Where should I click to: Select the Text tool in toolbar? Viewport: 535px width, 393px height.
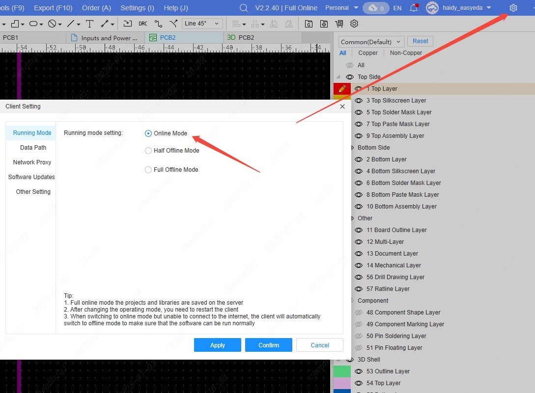[89, 24]
